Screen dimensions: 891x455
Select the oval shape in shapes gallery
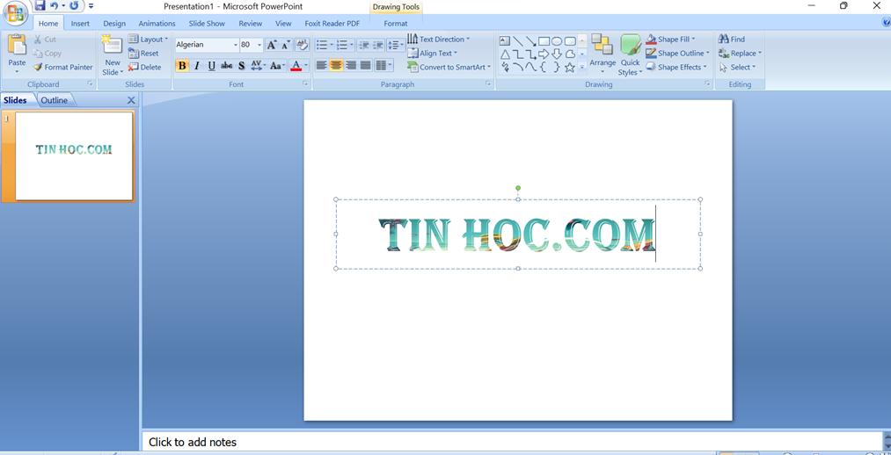click(557, 41)
